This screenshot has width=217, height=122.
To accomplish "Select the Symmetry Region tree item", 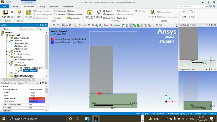I will point(25,59).
